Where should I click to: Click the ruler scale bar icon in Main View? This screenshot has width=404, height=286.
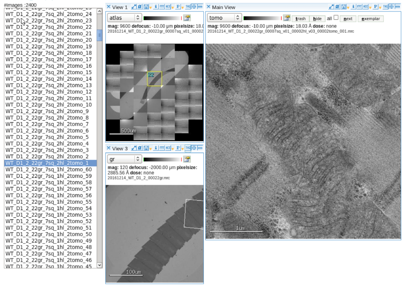click(x=398, y=7)
